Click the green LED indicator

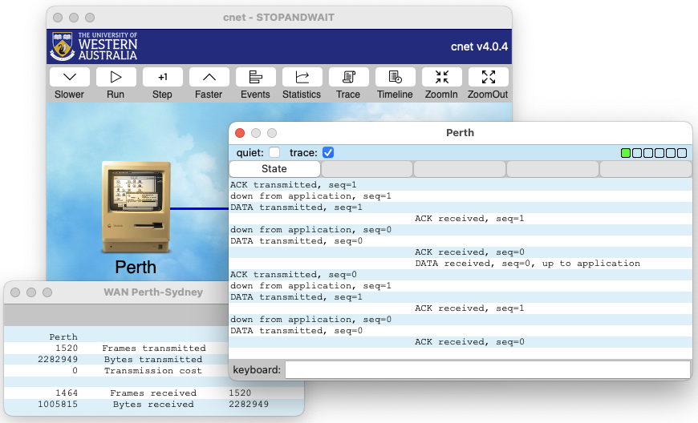[626, 153]
